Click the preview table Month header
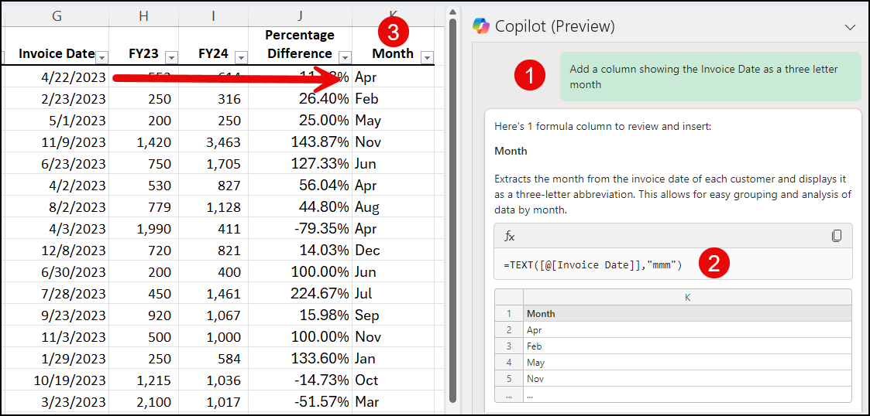Image resolution: width=870 pixels, height=416 pixels. [x=687, y=313]
